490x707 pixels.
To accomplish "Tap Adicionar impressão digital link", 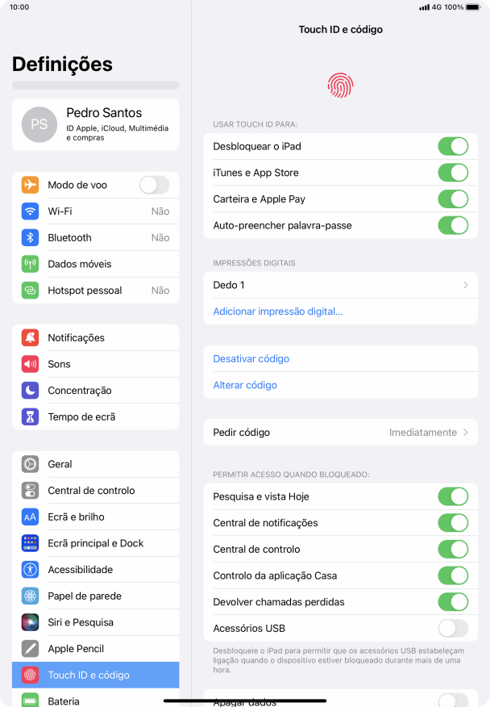I will [278, 312].
